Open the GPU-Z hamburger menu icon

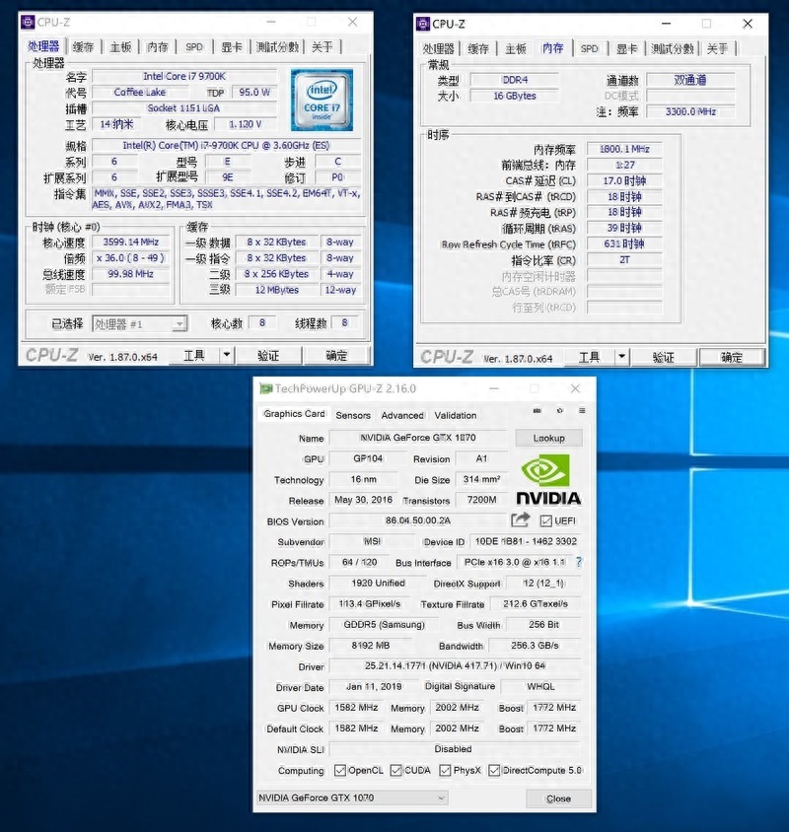click(x=582, y=411)
